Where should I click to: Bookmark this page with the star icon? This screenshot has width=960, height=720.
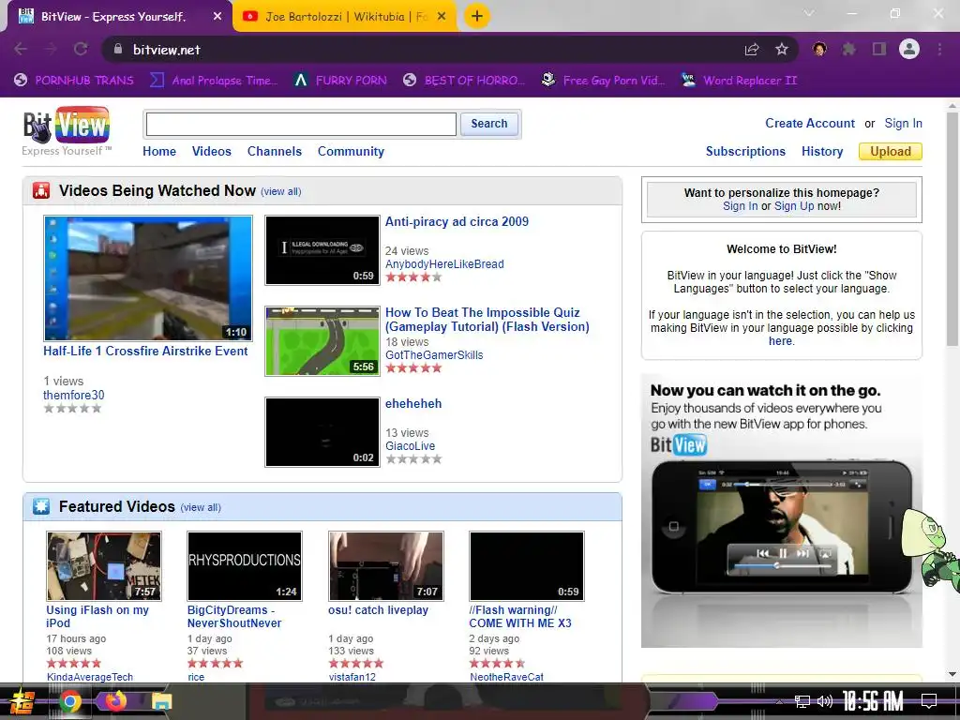pos(782,49)
